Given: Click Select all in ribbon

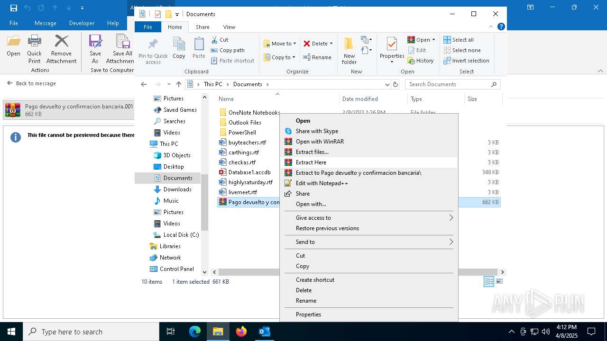Looking at the screenshot, I should click(x=459, y=40).
